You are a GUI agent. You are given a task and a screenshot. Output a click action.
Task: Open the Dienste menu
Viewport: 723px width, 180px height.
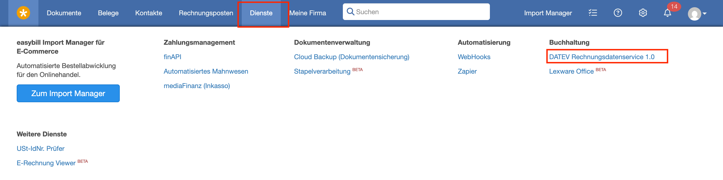pos(261,13)
